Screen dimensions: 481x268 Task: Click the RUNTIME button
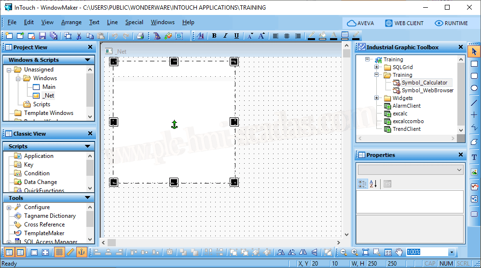coord(451,23)
